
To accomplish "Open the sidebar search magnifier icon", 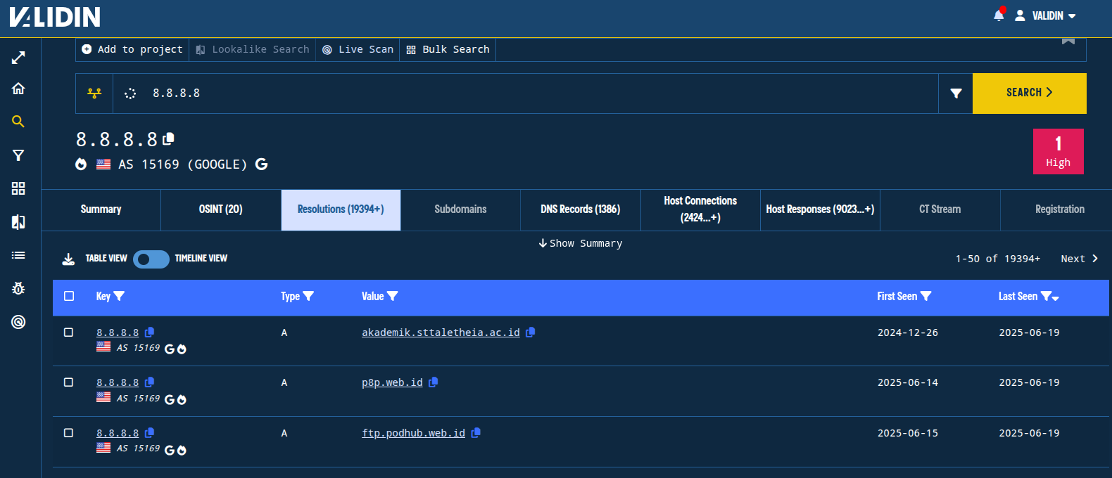I will (x=18, y=122).
